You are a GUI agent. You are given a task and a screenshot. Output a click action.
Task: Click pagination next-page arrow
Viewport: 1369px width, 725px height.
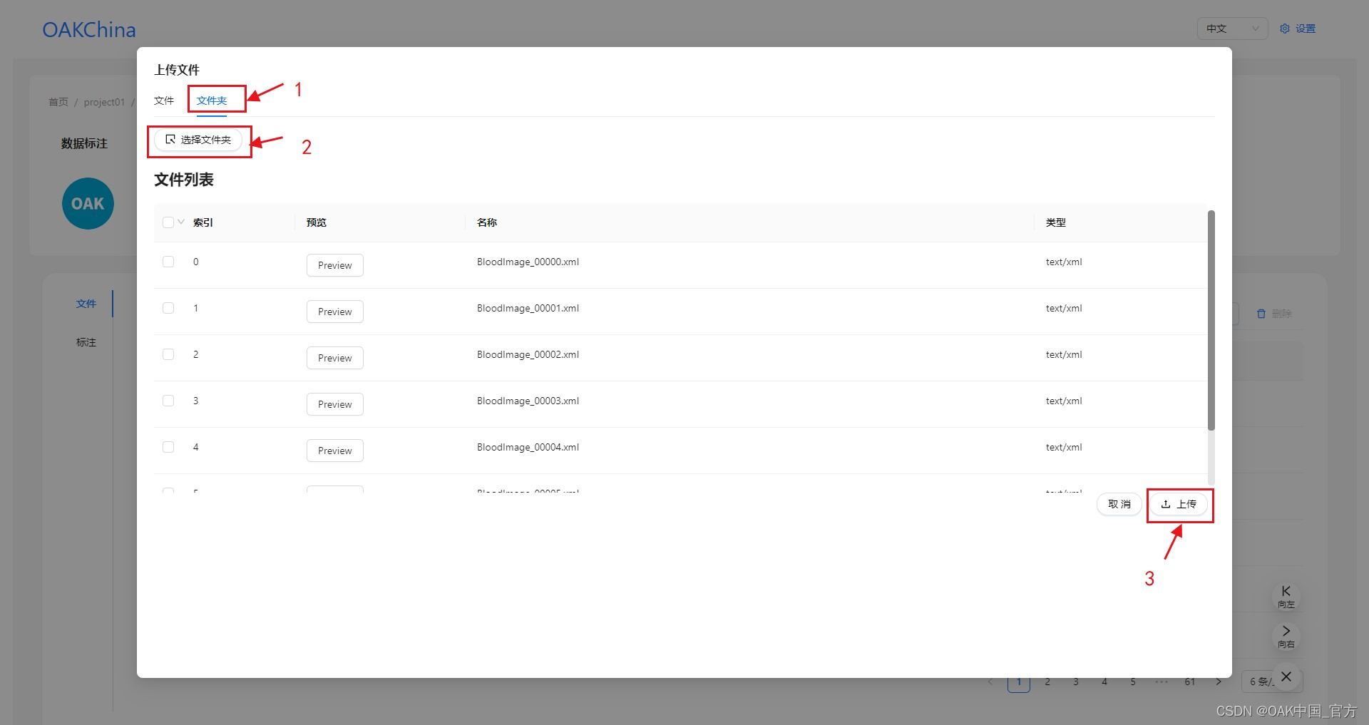[x=1219, y=682]
